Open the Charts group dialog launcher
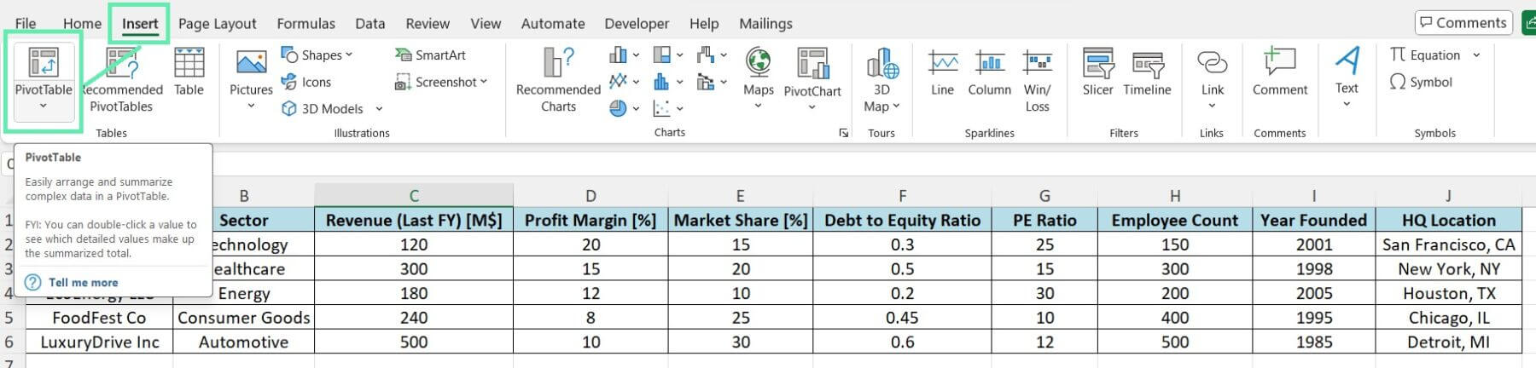 click(x=843, y=133)
